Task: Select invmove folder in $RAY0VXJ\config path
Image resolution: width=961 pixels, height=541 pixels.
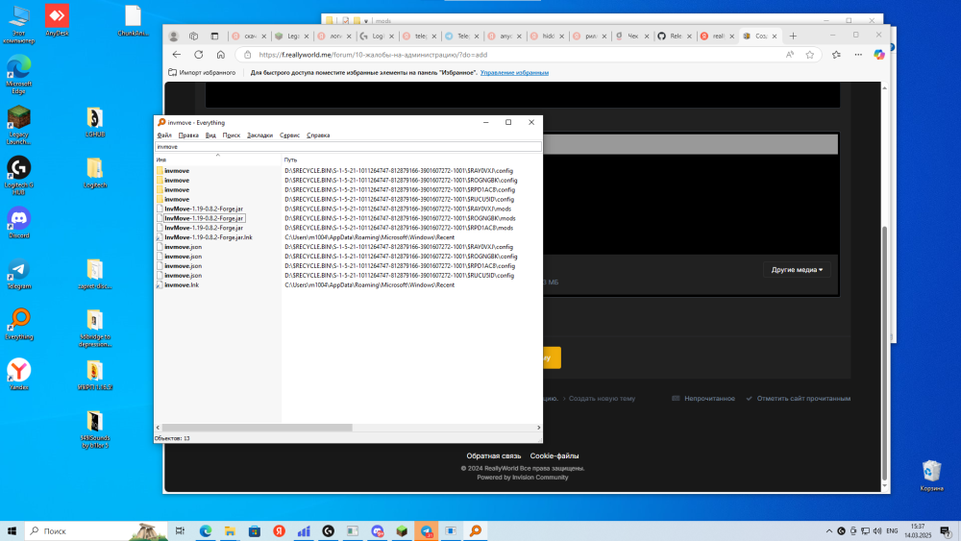Action: pyautogui.click(x=177, y=171)
